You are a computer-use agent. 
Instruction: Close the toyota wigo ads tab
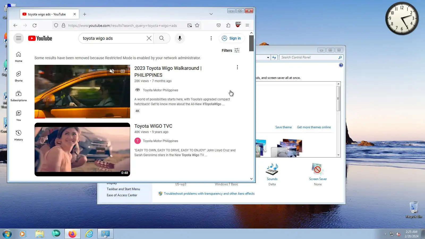pyautogui.click(x=75, y=14)
